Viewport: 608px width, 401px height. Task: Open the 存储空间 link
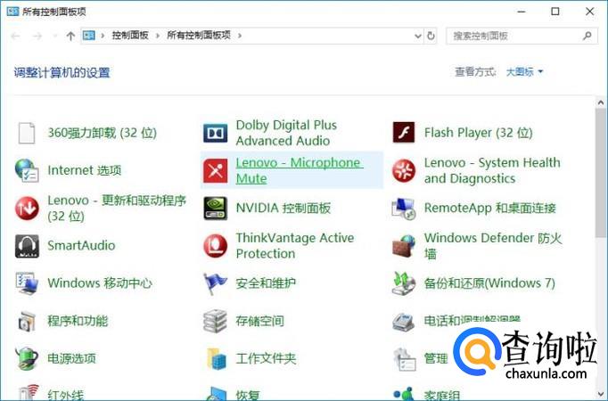click(259, 321)
